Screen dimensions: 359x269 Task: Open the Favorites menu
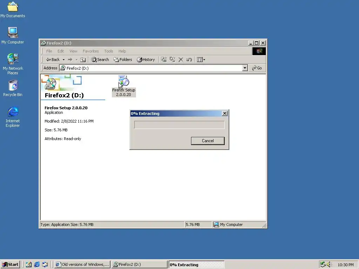coord(91,51)
